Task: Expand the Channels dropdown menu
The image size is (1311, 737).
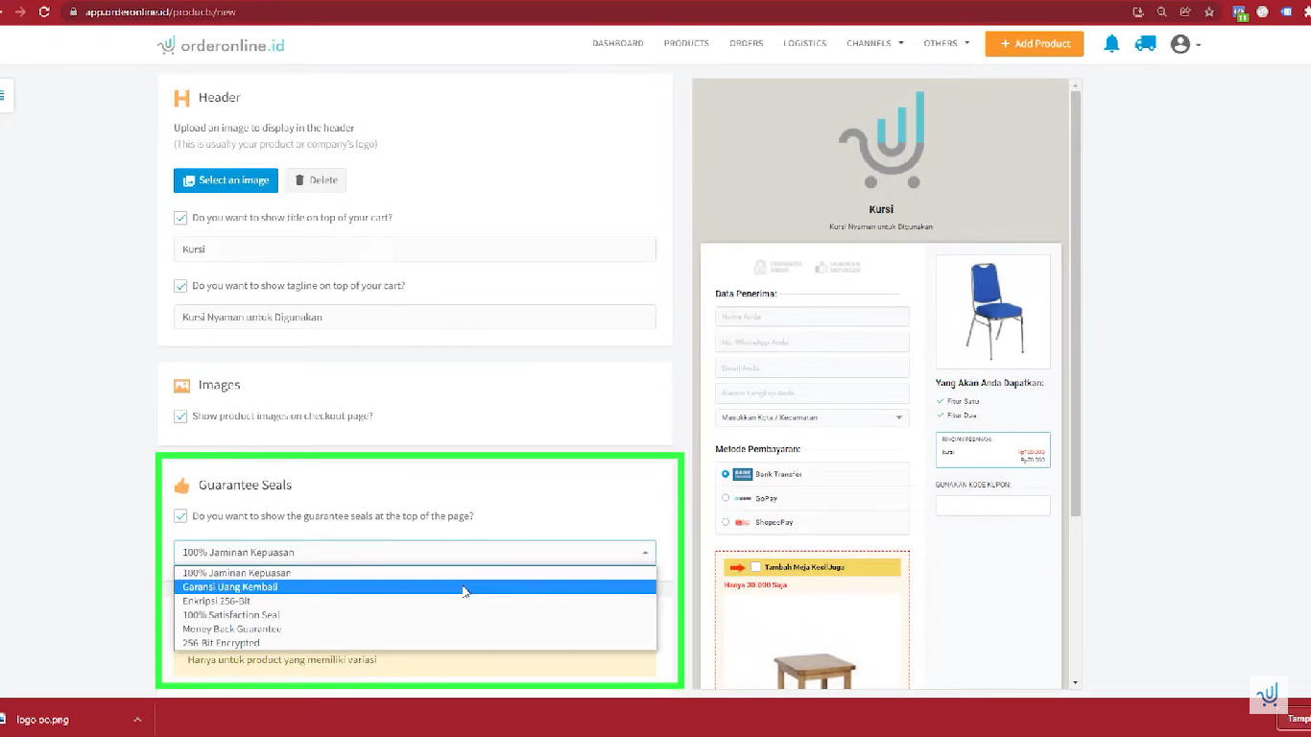Action: click(x=874, y=44)
